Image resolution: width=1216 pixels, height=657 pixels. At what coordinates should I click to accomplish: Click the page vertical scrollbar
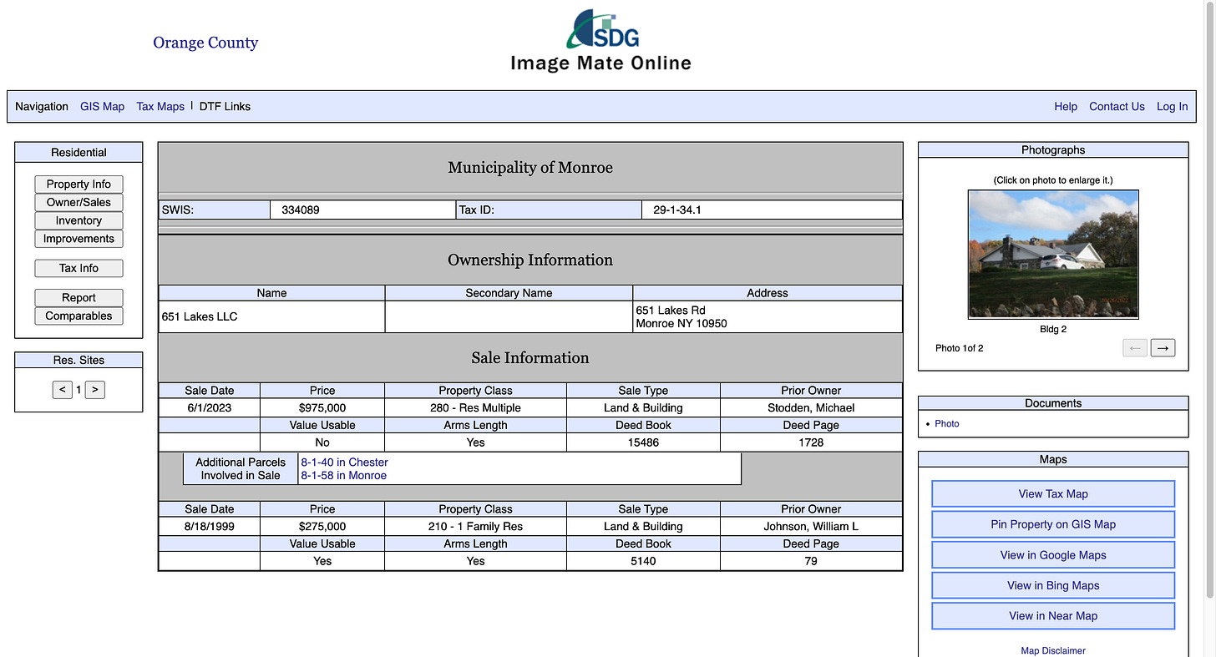1209,301
